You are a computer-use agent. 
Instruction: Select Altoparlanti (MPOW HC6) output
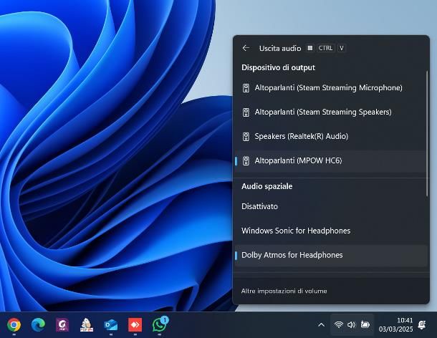point(330,161)
